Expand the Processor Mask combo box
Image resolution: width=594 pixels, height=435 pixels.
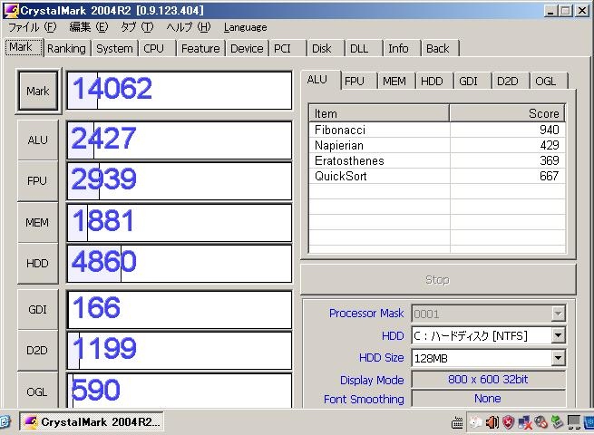pos(558,314)
